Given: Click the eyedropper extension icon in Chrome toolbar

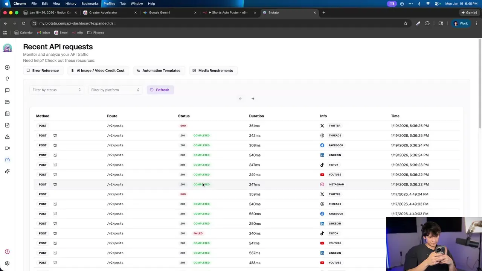Looking at the screenshot, I should pyautogui.click(x=418, y=23).
